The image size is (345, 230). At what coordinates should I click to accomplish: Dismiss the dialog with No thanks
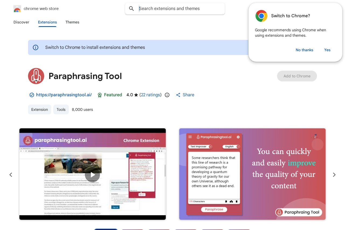click(304, 50)
